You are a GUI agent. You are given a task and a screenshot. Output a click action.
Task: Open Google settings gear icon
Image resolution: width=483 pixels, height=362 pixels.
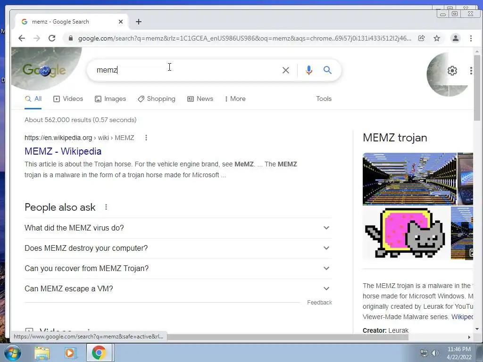pos(452,71)
